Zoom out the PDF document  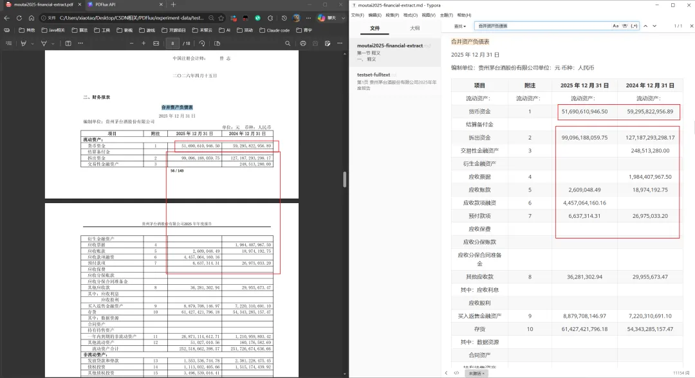[x=132, y=43]
